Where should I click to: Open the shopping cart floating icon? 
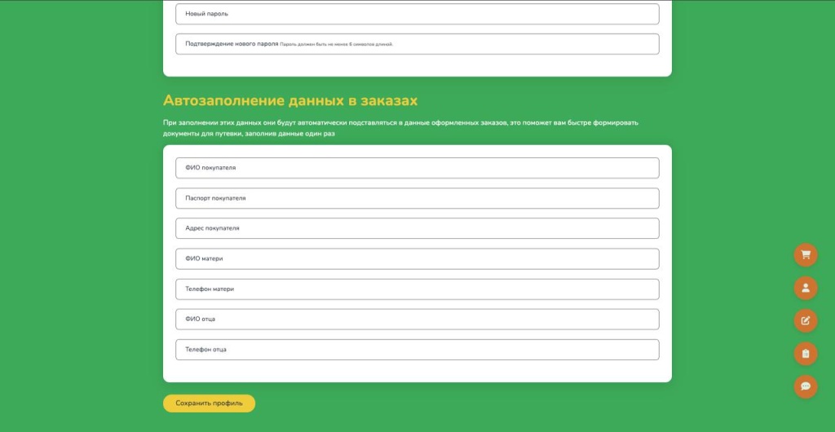[806, 254]
